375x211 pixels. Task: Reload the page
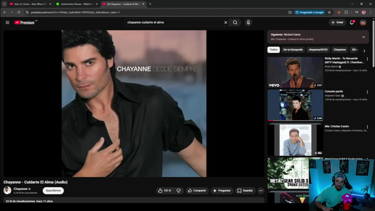click(x=19, y=12)
